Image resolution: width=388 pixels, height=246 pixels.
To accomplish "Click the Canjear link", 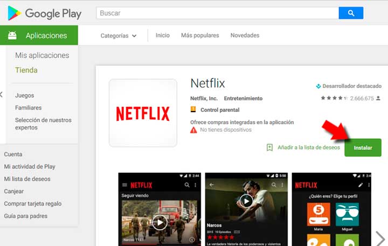I will [14, 192].
